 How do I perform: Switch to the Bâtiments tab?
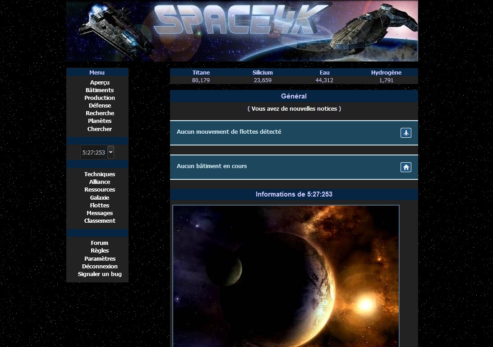point(100,90)
